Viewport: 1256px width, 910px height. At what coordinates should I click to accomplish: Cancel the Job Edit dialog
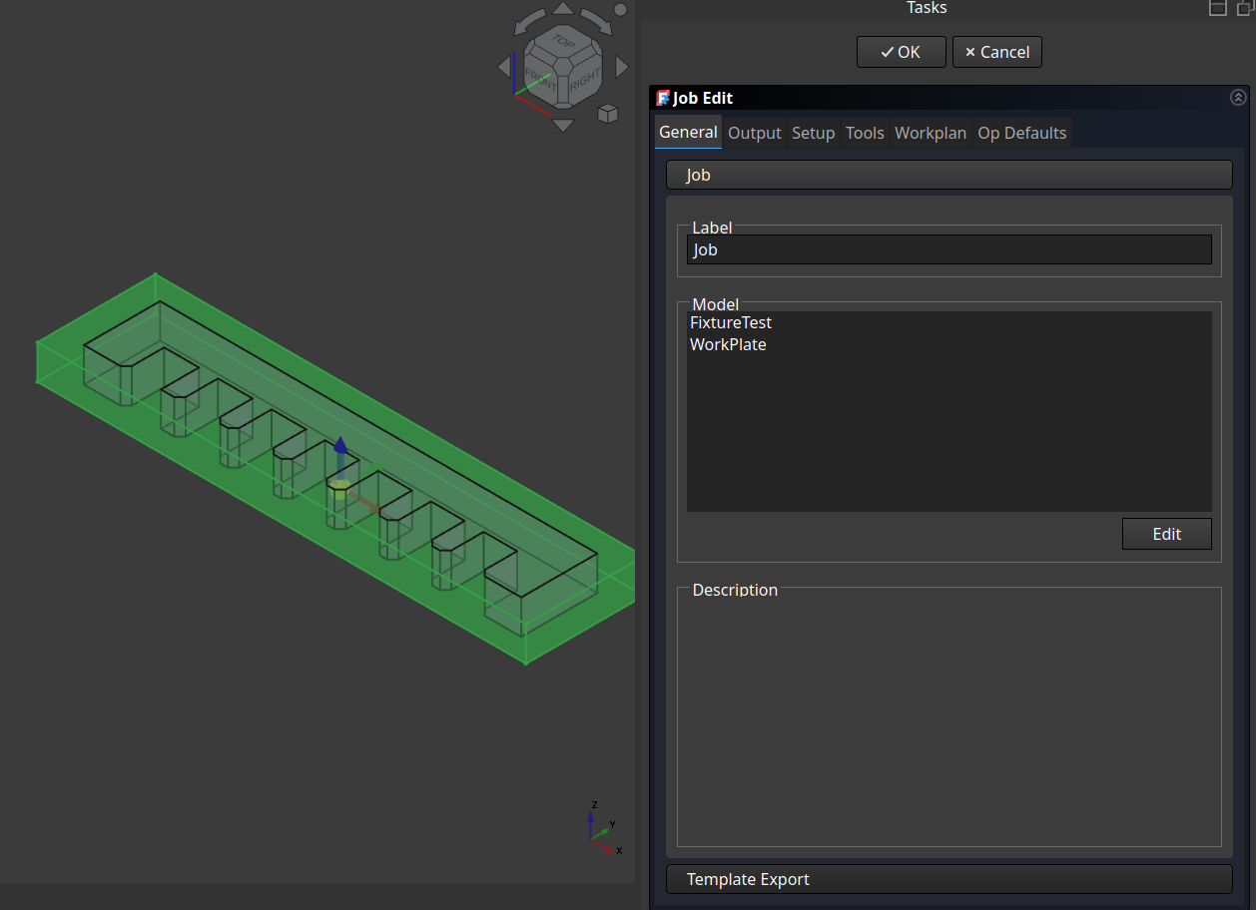(x=997, y=52)
